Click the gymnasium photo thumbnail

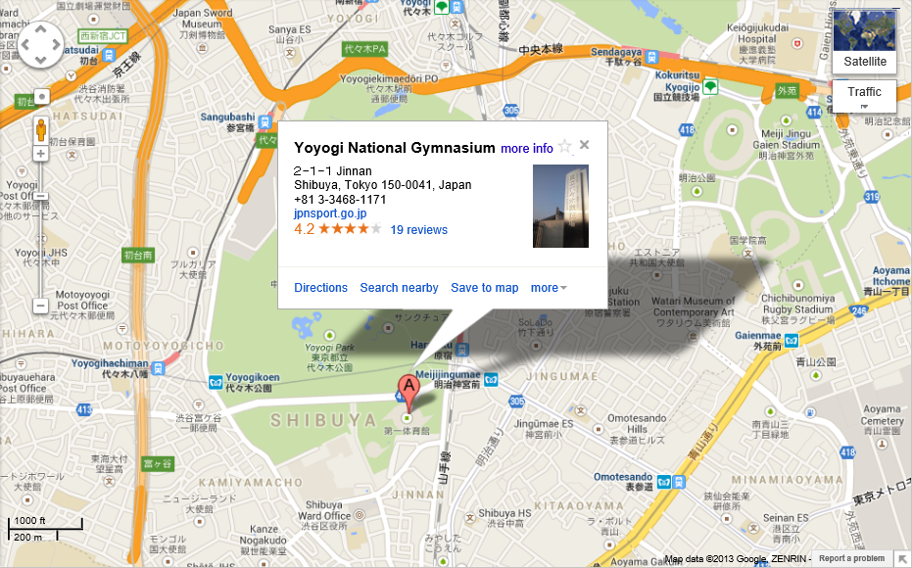[560, 206]
